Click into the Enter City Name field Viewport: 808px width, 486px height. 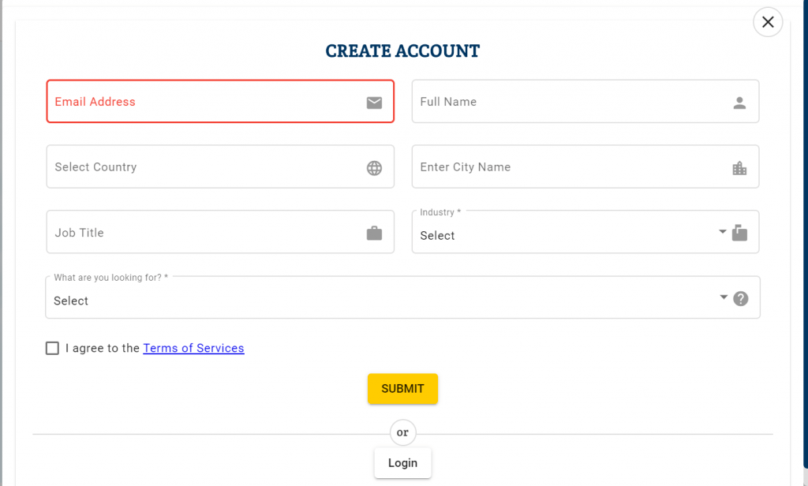click(x=585, y=166)
